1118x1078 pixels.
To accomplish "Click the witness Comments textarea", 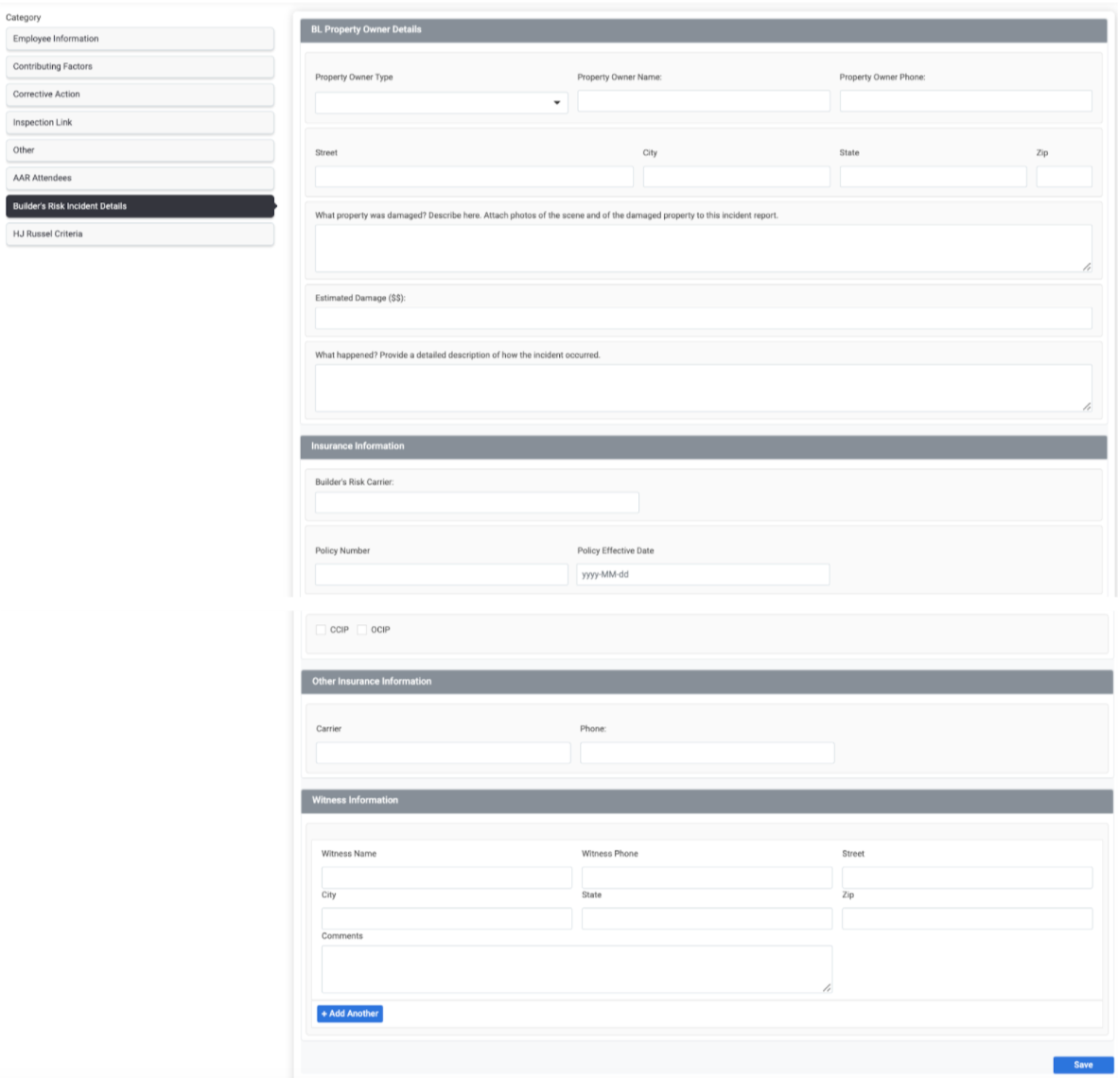I will [577, 969].
